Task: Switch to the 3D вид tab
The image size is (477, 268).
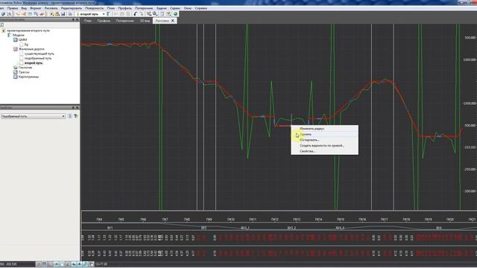Action: pyautogui.click(x=145, y=21)
